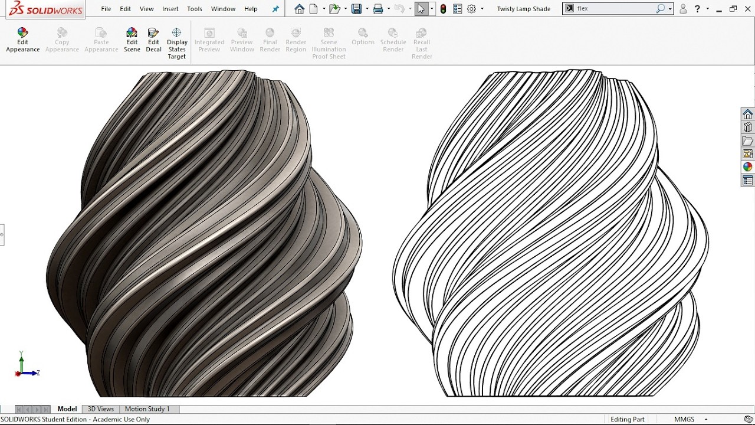Open the Tools menu
The image size is (755, 425).
[x=195, y=9]
